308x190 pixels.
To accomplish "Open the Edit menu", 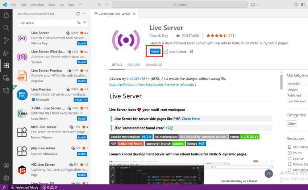I will click(x=23, y=5).
